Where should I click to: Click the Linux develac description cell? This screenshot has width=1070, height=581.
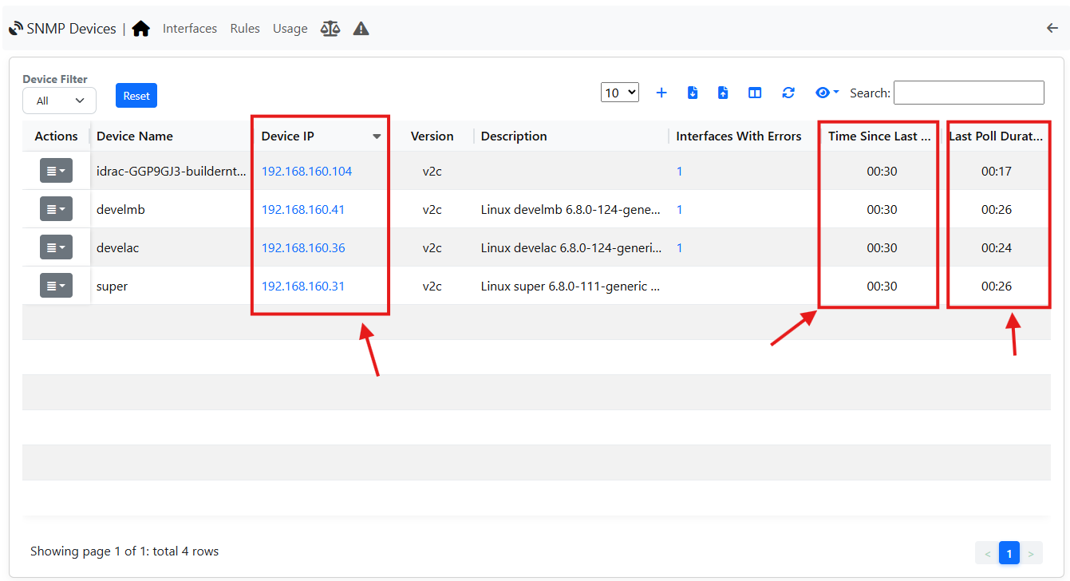(x=571, y=247)
